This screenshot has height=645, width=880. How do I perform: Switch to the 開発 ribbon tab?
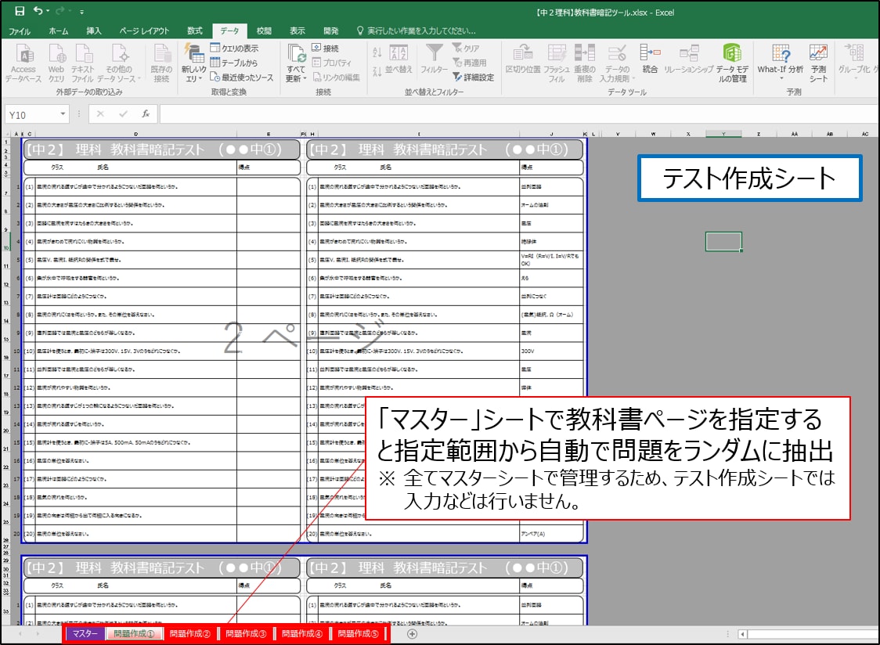tap(331, 31)
